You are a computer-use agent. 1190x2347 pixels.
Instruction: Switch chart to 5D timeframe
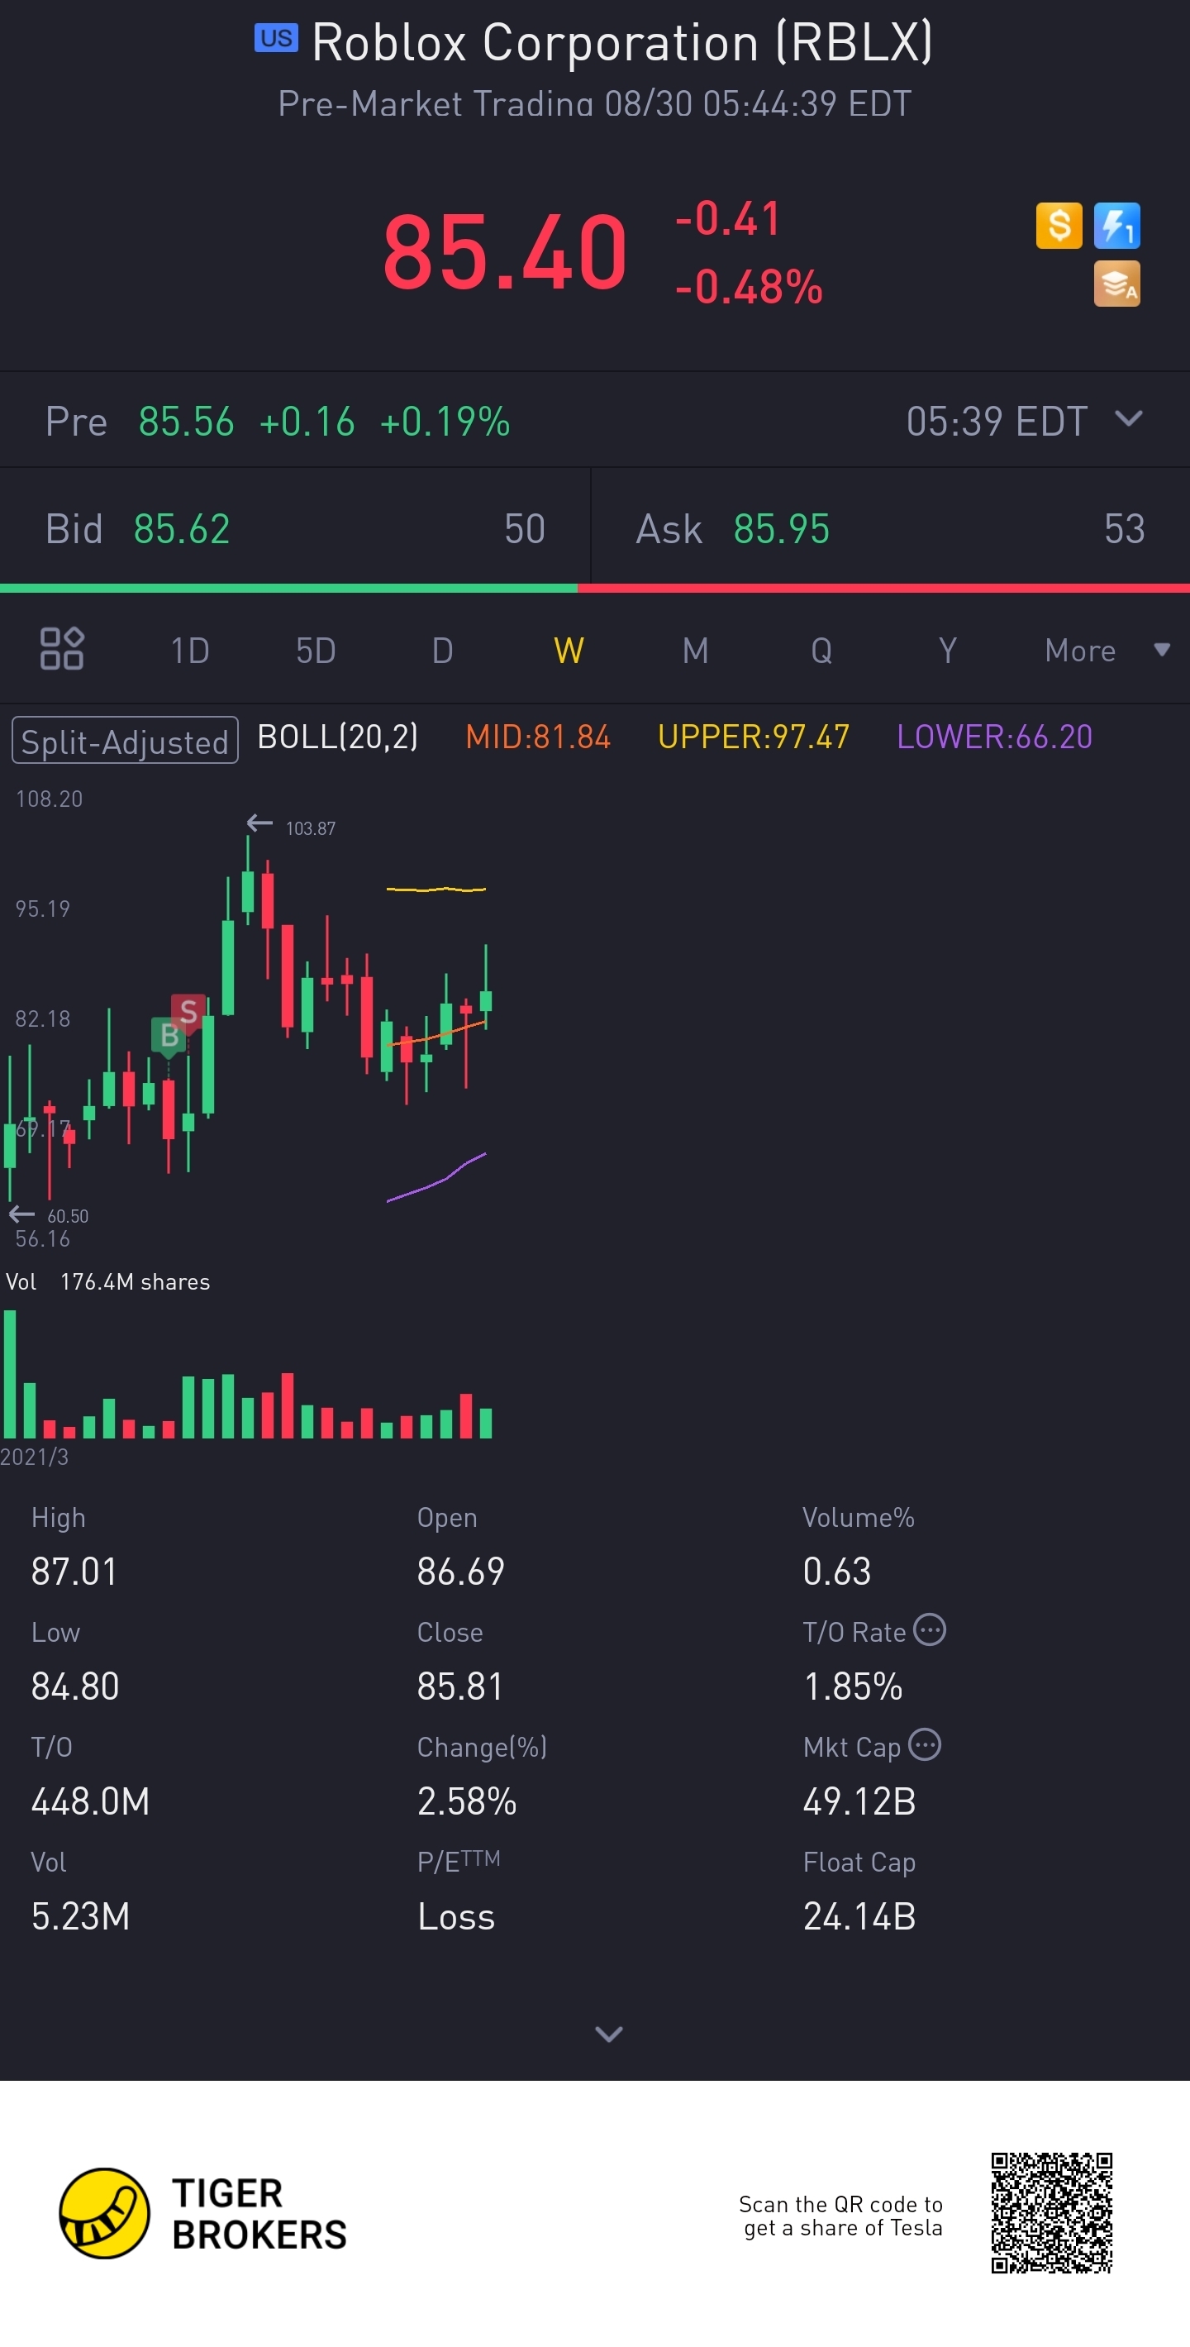coord(316,651)
